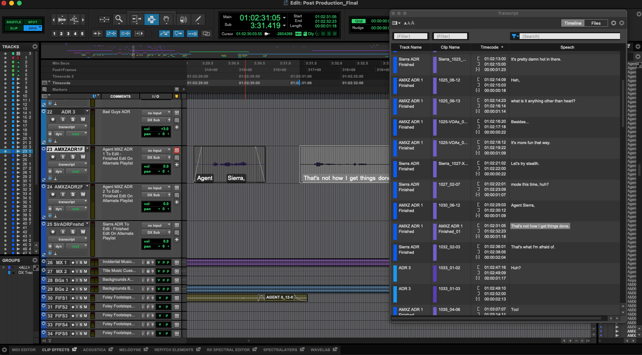Activate the Trim tool
The width and height of the screenshot is (642, 355).
136,19
